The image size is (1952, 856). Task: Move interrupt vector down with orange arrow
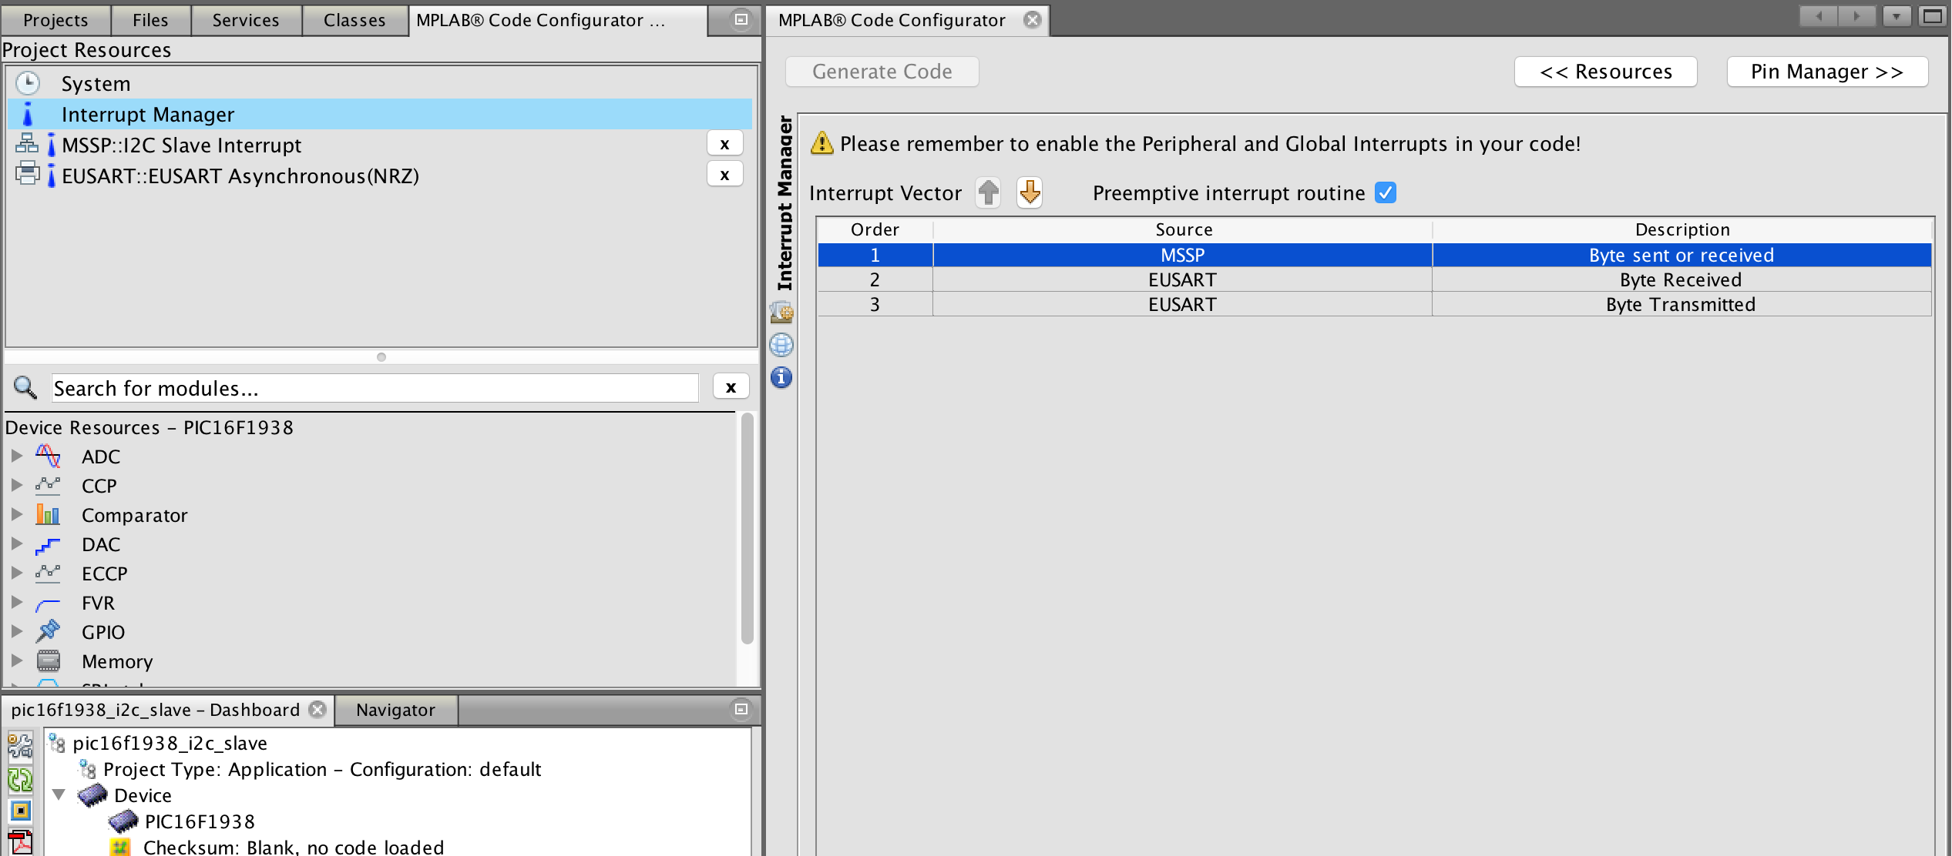[1030, 192]
